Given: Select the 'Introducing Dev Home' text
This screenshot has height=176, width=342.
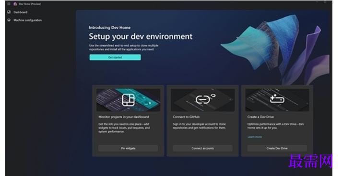Looking at the screenshot, I should point(110,28).
